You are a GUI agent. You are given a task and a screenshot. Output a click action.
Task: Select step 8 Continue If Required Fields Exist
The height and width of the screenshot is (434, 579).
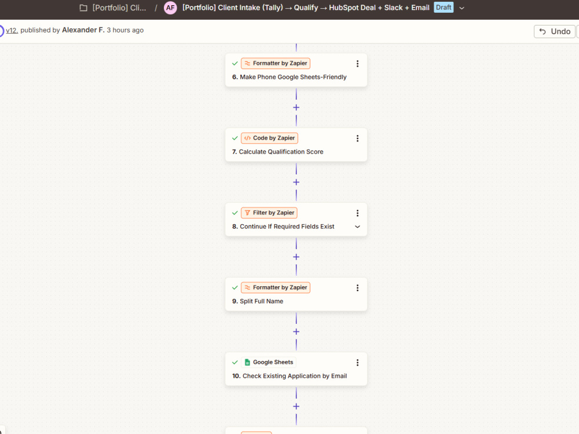point(296,220)
